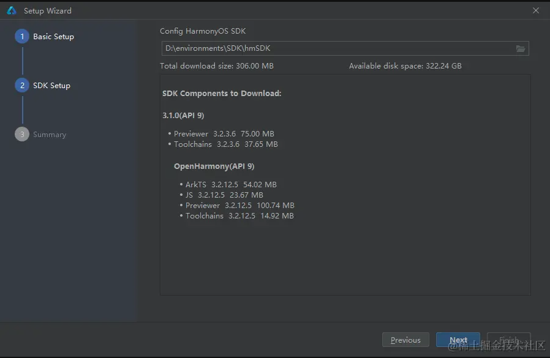
Task: Click the 3.1.0(API 9) heading
Action: click(183, 116)
